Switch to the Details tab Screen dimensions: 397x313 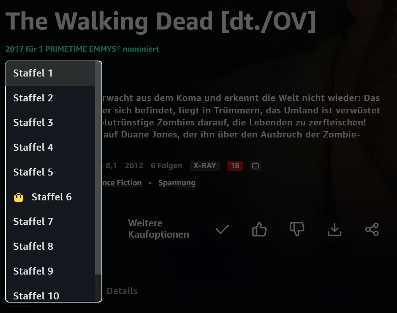(x=122, y=291)
